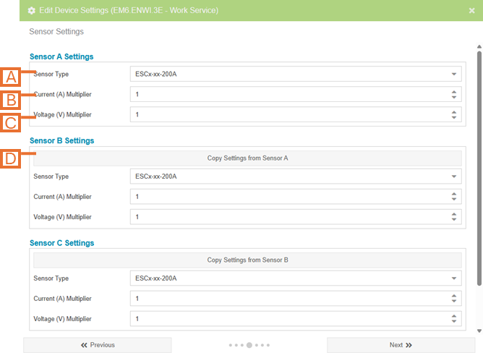This screenshot has width=483, height=353.
Task: Click the Sensor A Settings heading
Action: (x=61, y=56)
